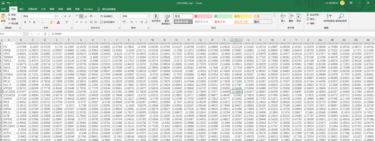Apply the borders icon in font group
375x141 pixels.
(42, 22)
